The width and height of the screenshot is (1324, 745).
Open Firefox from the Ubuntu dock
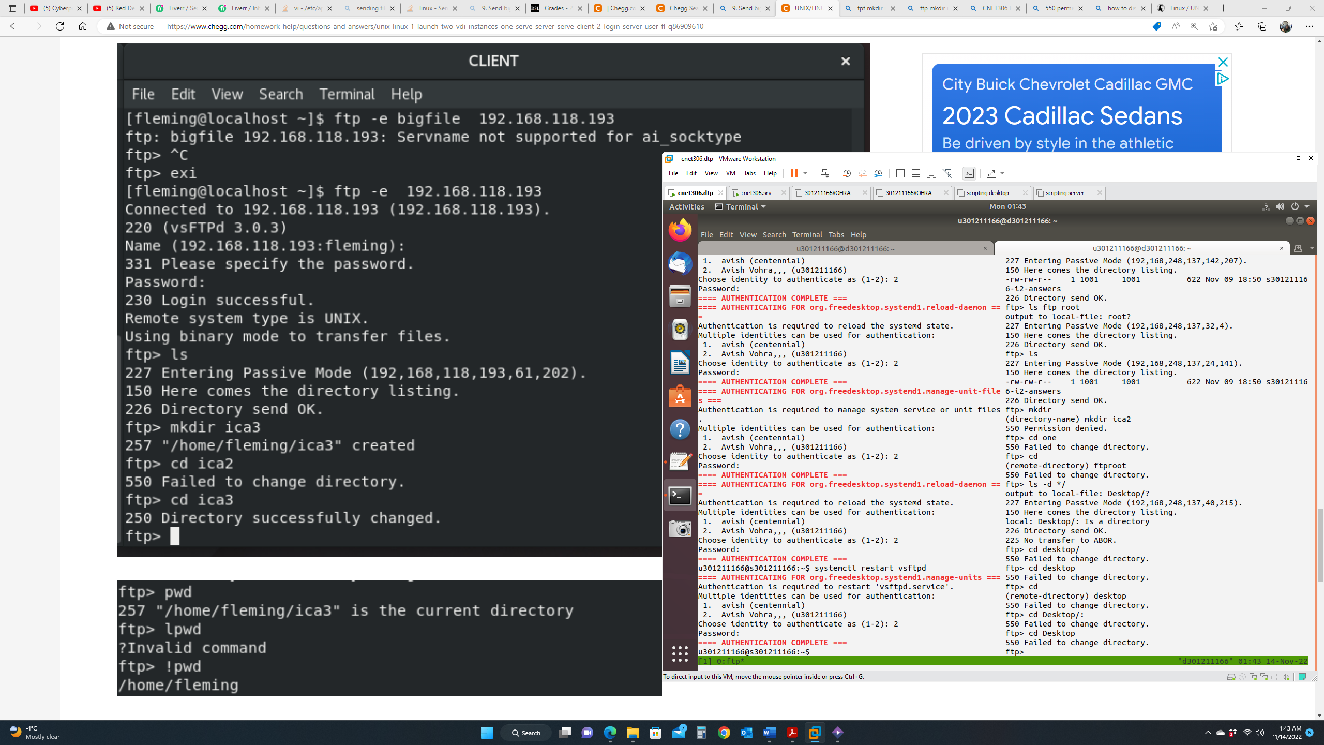[680, 230]
